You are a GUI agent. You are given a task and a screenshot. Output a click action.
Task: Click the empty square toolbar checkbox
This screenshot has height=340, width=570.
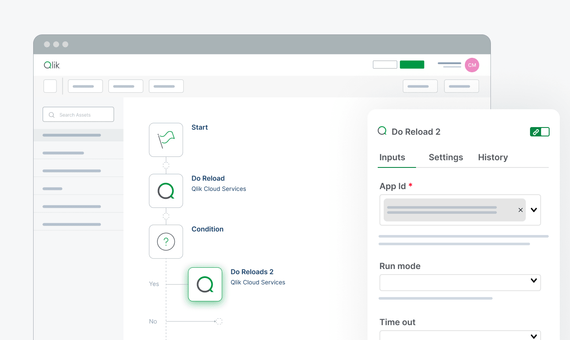50,86
